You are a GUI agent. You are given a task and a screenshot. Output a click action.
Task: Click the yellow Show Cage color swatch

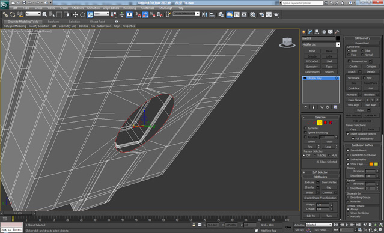(376, 164)
